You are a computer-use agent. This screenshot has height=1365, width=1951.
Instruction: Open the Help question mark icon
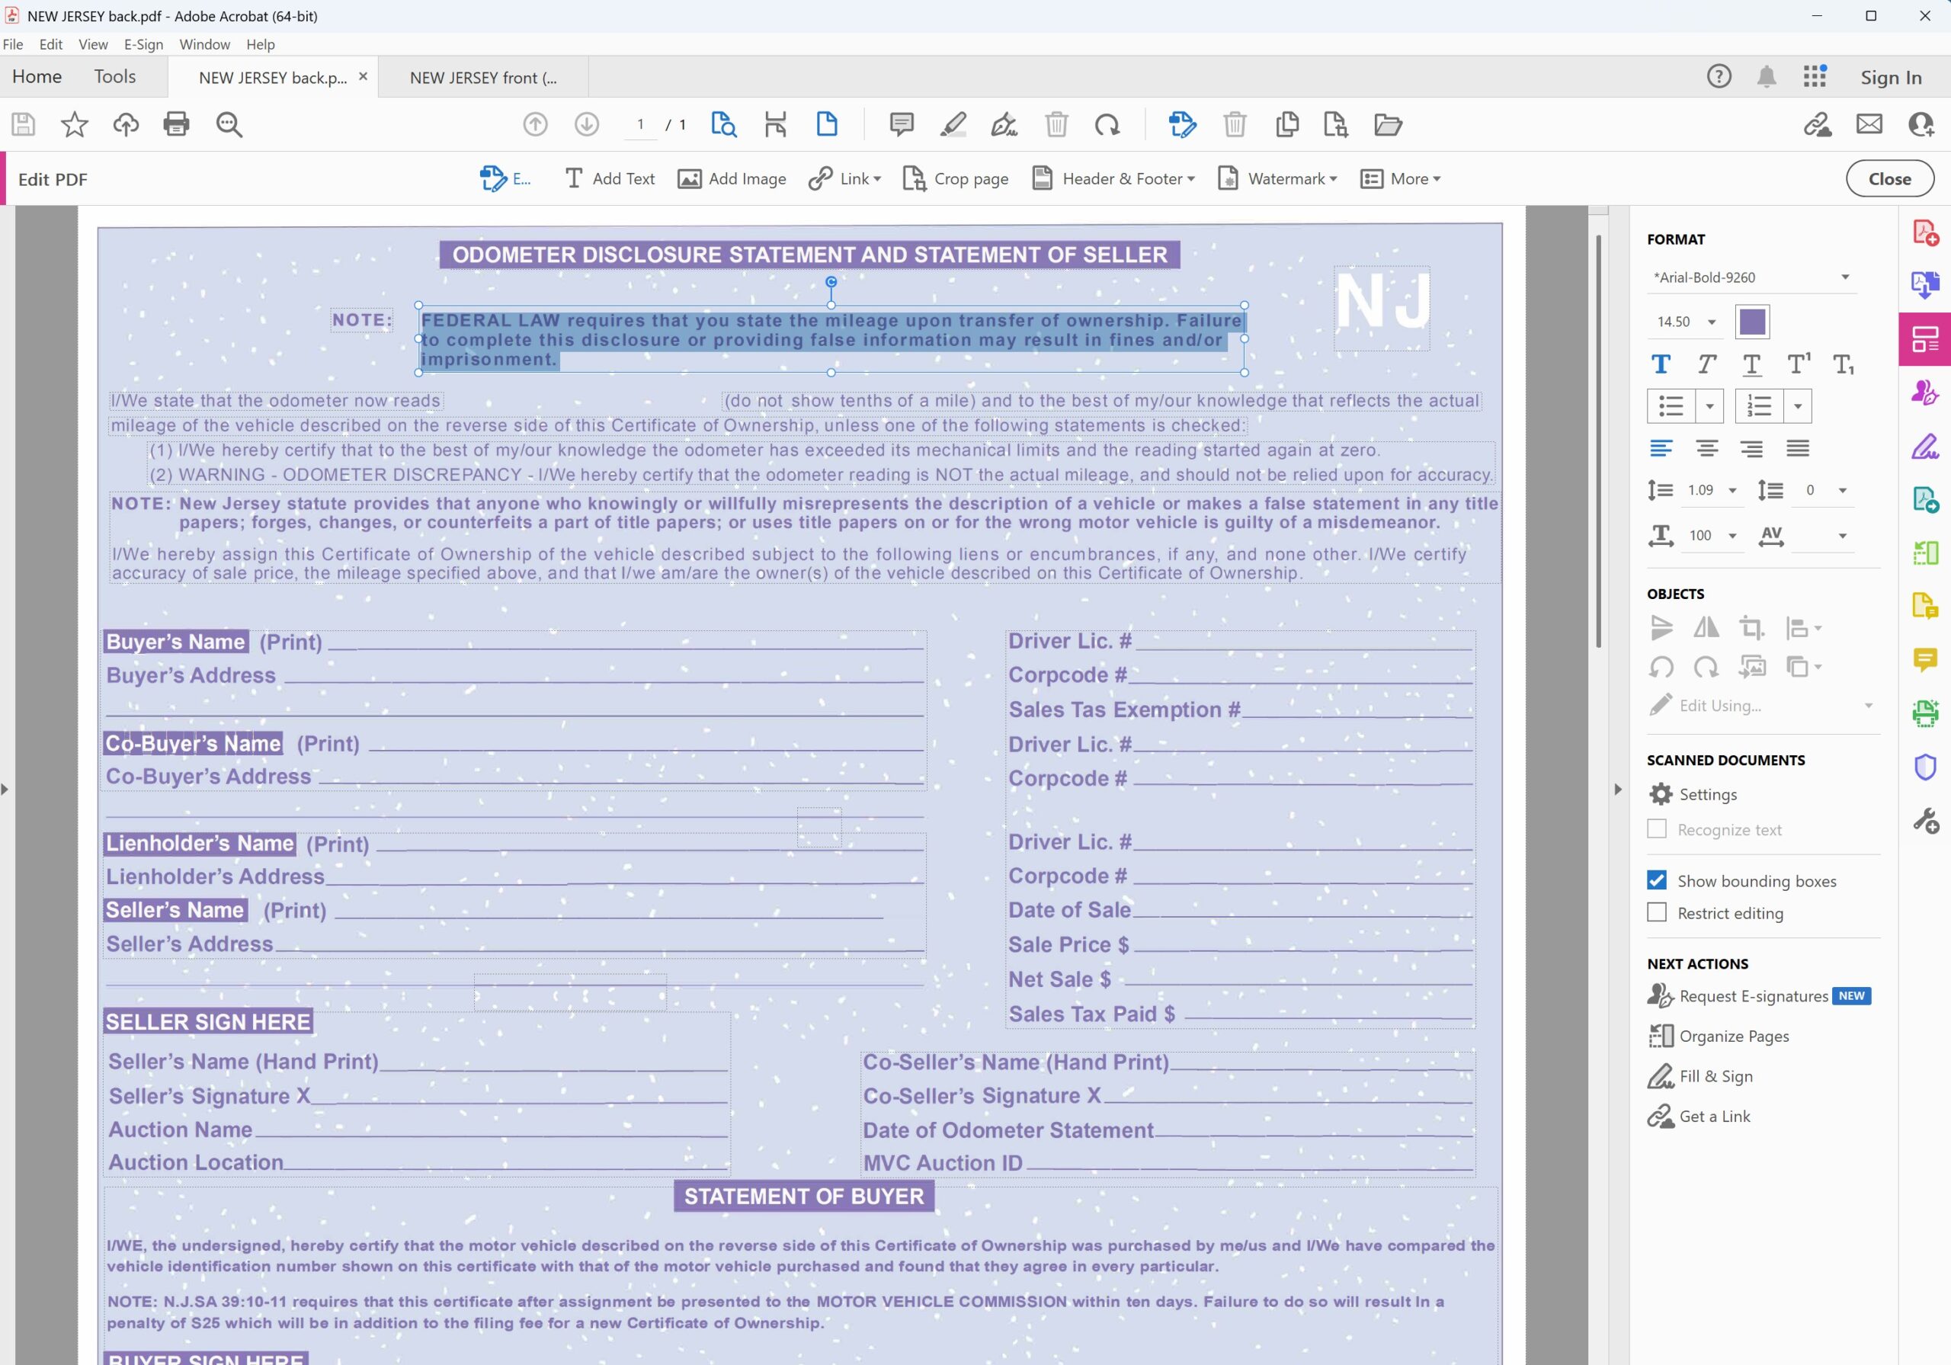1719,76
